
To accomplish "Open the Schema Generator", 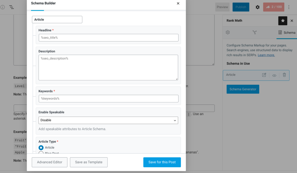I will click(243, 89).
